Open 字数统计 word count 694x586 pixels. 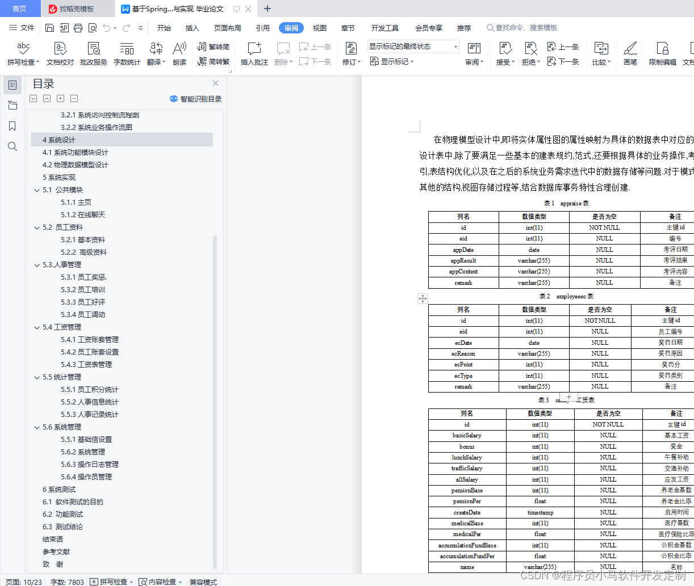[x=127, y=54]
